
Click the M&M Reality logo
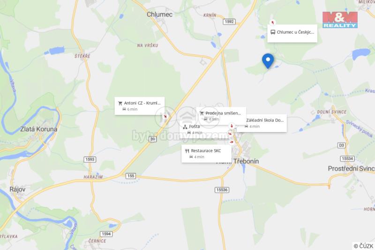point(340,20)
